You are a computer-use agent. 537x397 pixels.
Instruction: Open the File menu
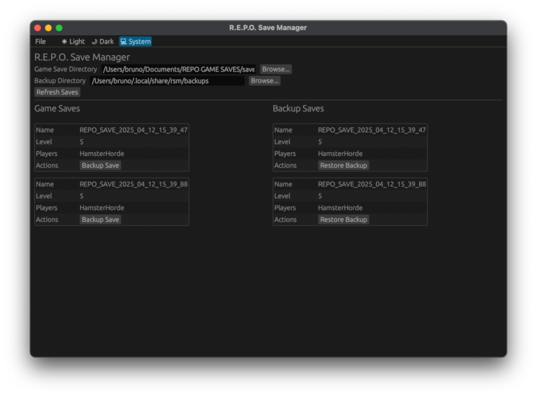point(41,42)
